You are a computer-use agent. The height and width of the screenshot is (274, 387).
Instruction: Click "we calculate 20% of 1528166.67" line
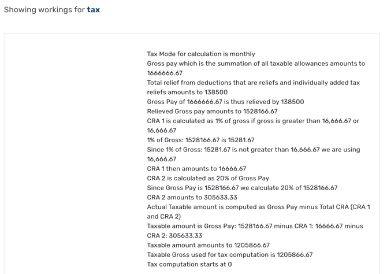pyautogui.click(x=242, y=188)
